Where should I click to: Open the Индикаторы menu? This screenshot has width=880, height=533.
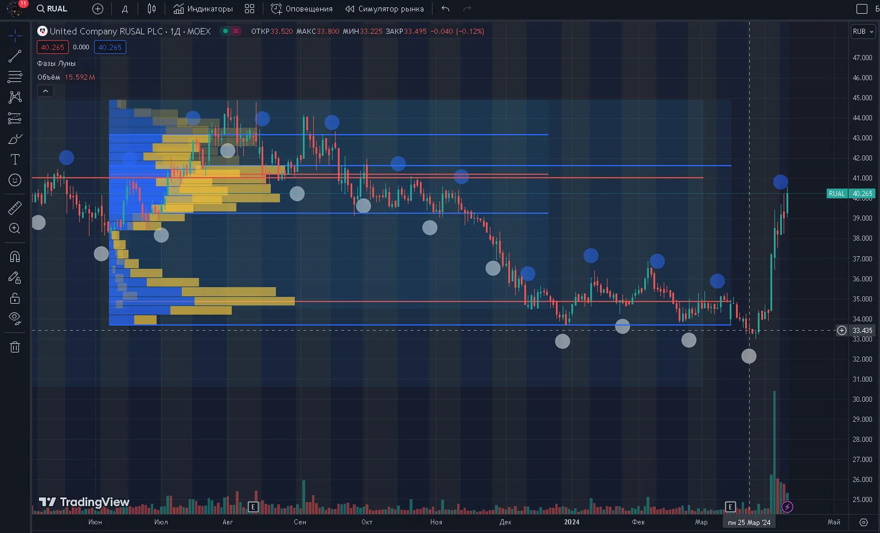point(203,9)
